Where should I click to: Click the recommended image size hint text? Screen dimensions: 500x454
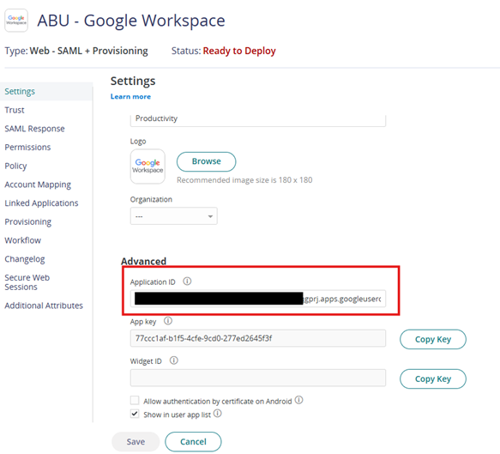click(x=244, y=180)
